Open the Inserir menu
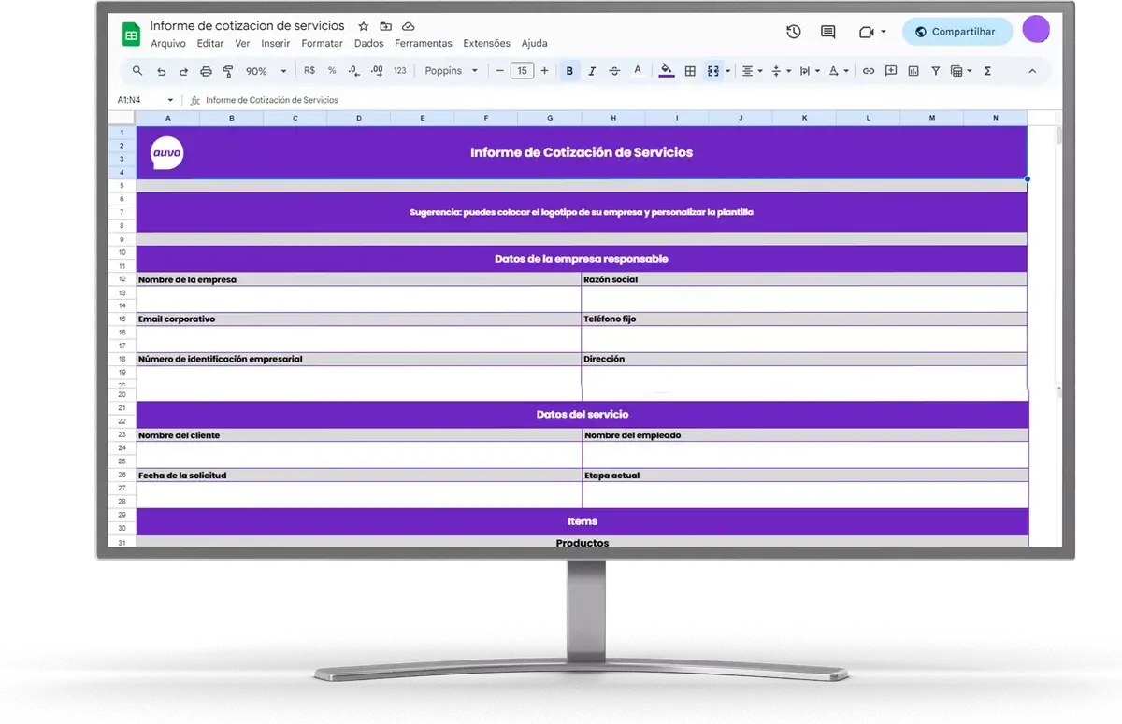1122x724 pixels. click(x=276, y=43)
